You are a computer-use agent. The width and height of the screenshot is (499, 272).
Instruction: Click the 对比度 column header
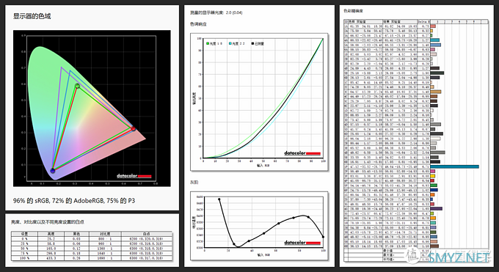[105, 233]
